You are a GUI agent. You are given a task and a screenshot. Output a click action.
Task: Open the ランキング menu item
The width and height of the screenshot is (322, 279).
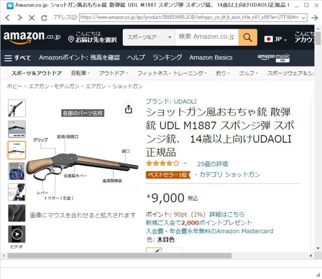pyautogui.click(x=167, y=57)
